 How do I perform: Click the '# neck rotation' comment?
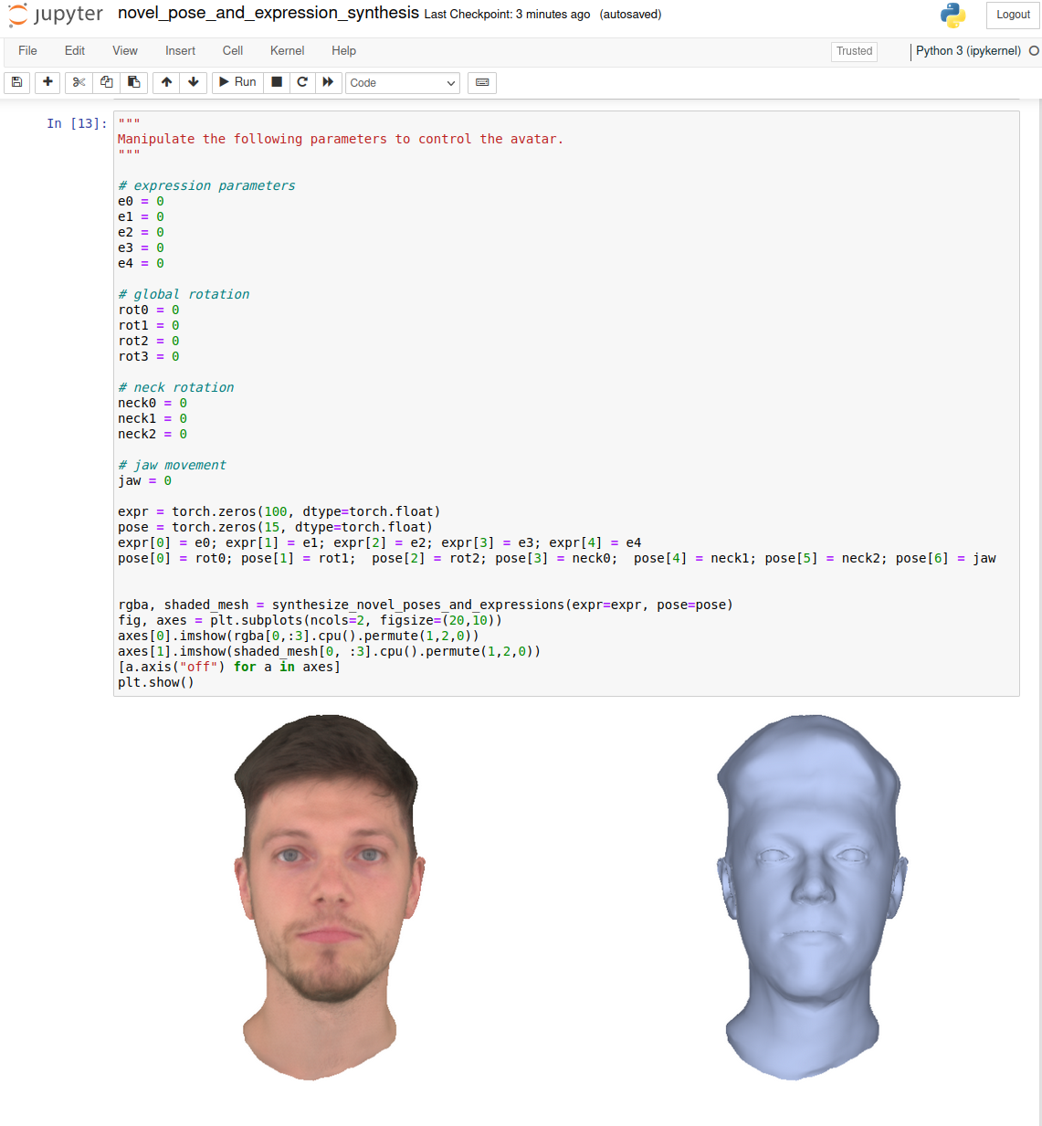click(x=175, y=388)
